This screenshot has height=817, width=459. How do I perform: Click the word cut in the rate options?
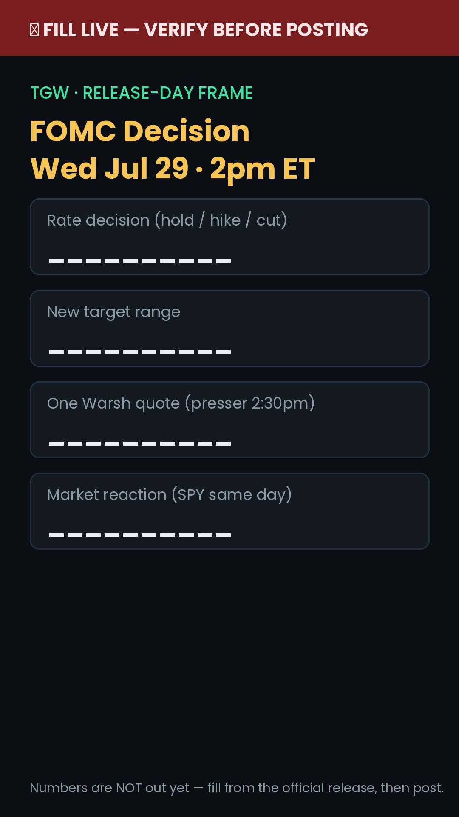point(269,221)
